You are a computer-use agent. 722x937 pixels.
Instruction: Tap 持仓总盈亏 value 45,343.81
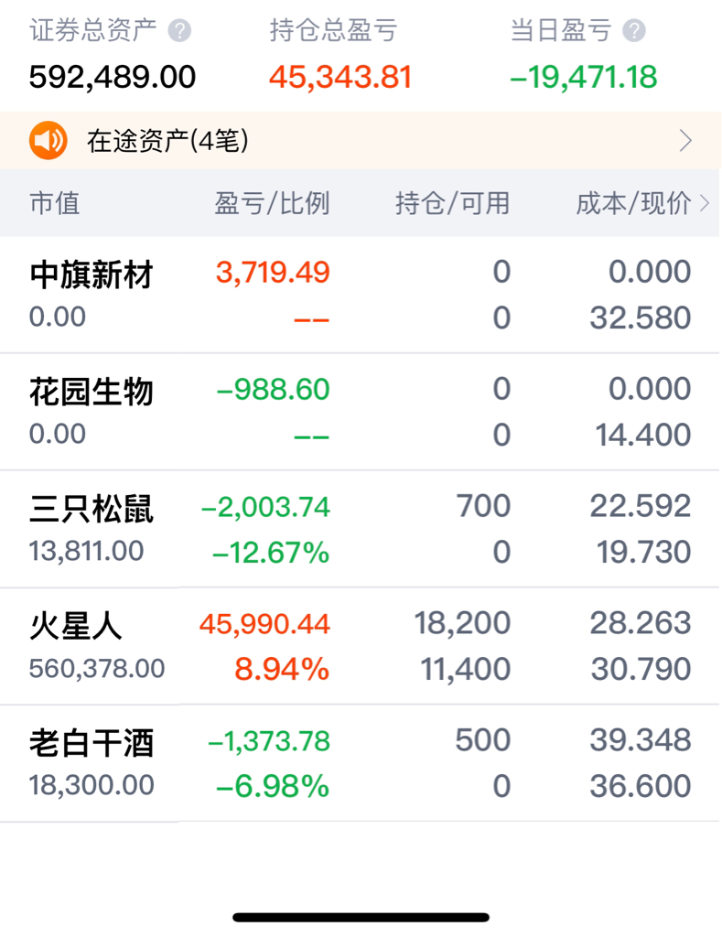coord(340,78)
